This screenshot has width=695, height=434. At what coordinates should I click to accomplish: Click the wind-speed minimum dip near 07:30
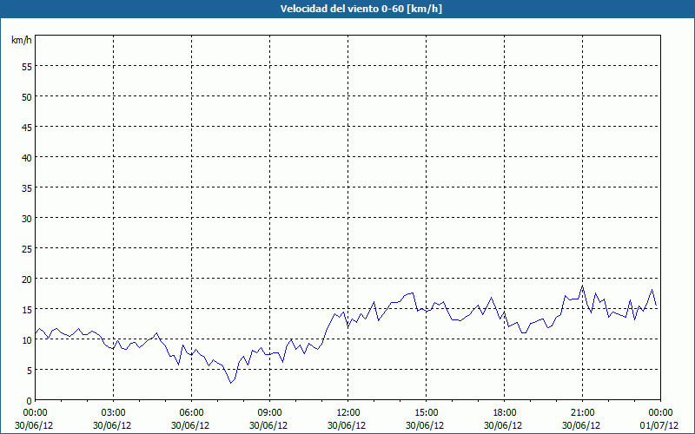231,383
